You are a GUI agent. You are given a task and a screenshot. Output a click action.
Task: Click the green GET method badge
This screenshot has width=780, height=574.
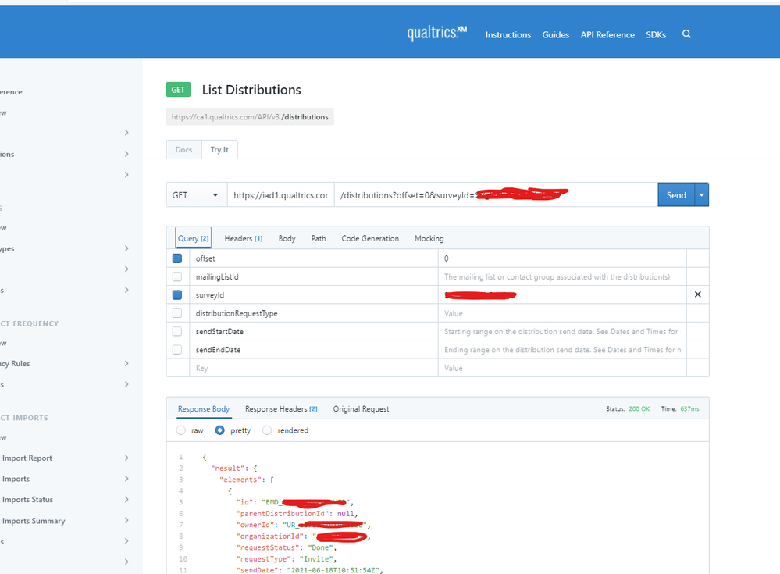(x=178, y=90)
